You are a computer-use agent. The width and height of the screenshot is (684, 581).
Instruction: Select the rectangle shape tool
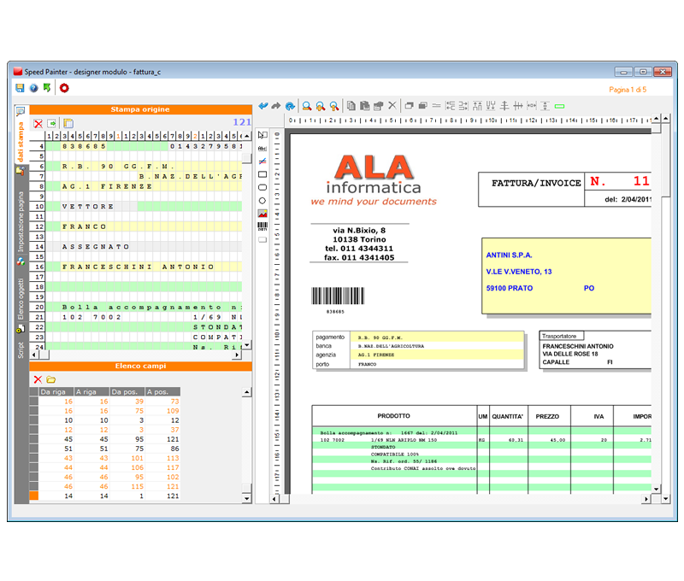tap(262, 174)
